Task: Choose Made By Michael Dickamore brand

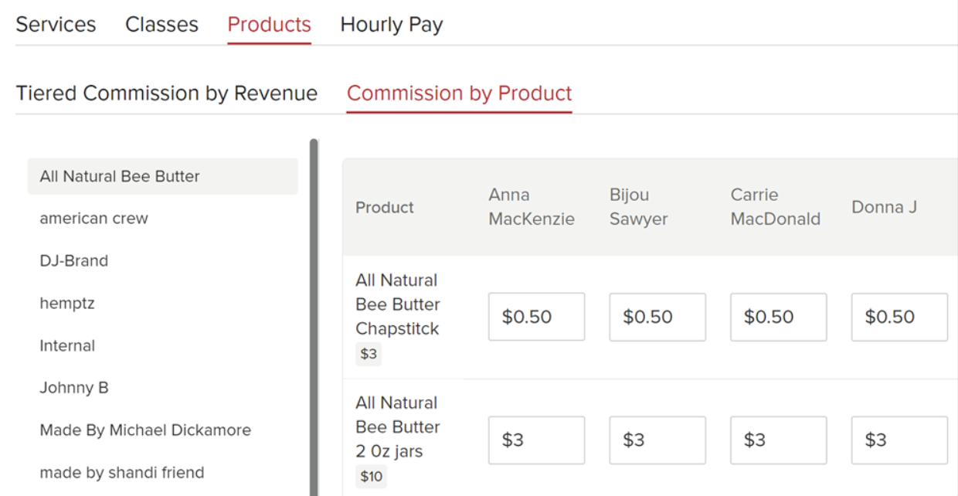Action: tap(145, 430)
